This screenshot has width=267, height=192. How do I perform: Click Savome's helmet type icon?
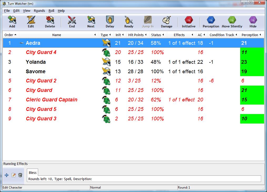tap(107, 71)
